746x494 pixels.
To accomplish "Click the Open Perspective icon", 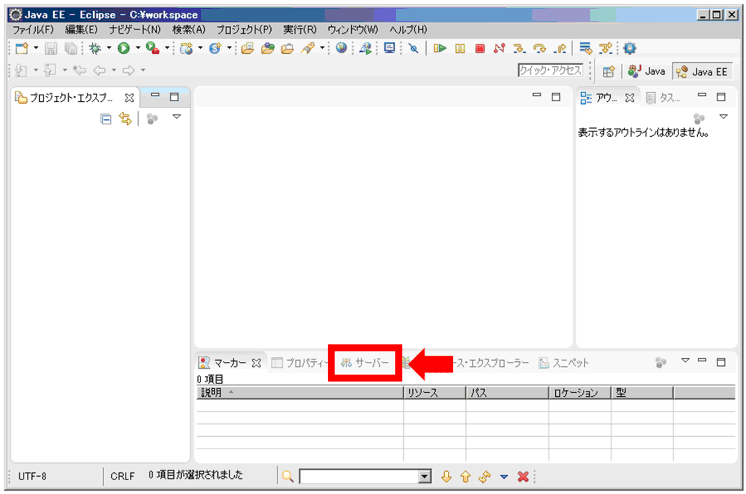I will (608, 71).
